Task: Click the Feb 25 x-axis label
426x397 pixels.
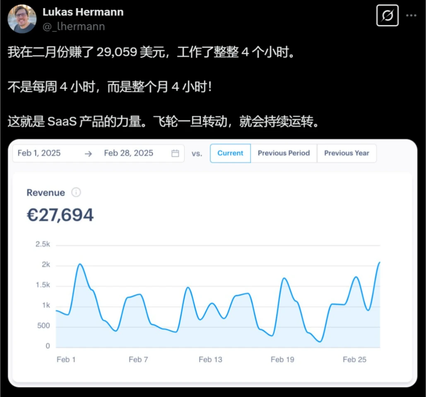Action: [x=354, y=359]
